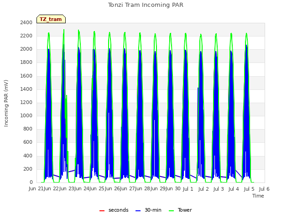This screenshot has width=292, height=219.
Task: Click the 'Incoming PAR (mV)' y-axis title
Action: (x=6, y=104)
